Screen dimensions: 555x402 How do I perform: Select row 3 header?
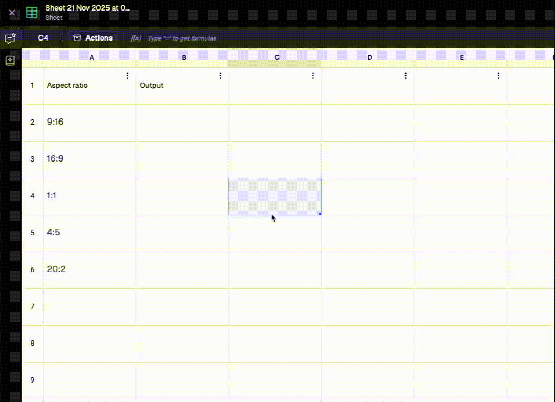pos(32,159)
